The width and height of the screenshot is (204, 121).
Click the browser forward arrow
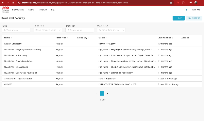[x=8, y=3]
